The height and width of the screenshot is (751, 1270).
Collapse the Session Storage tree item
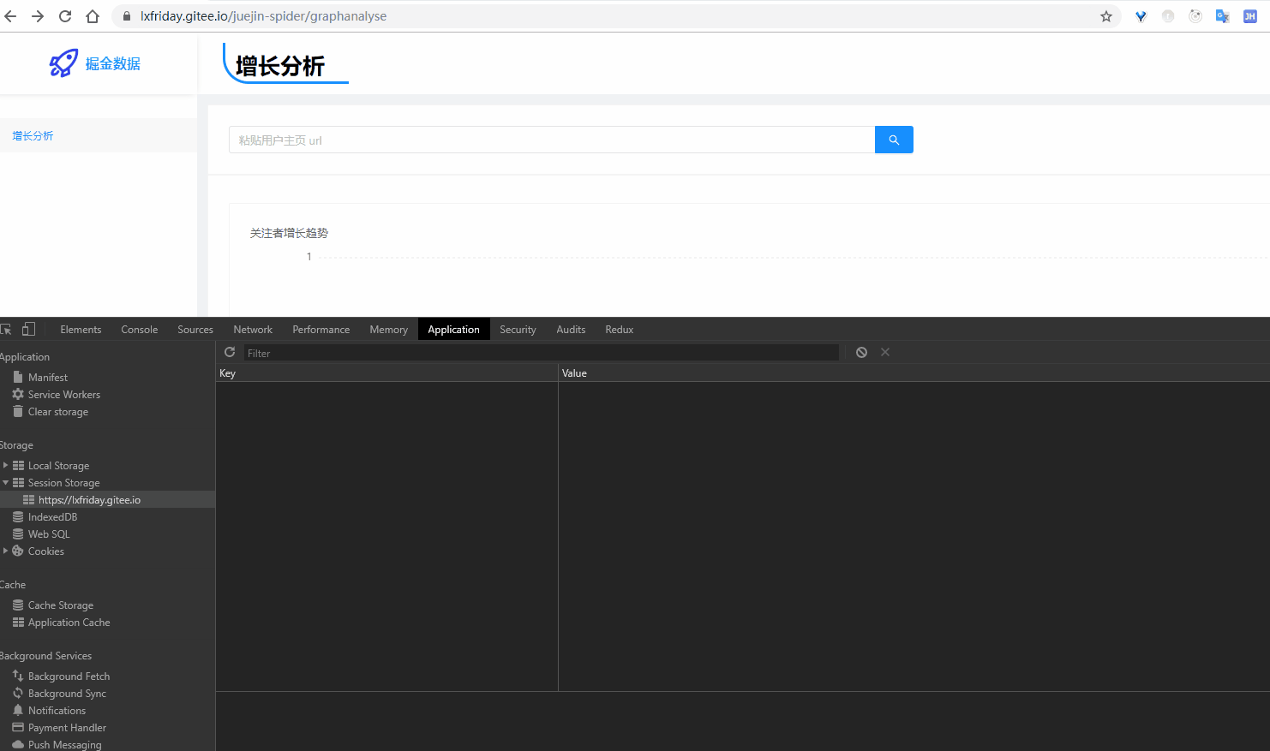pos(7,482)
